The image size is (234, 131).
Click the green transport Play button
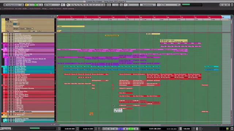click(x=131, y=129)
